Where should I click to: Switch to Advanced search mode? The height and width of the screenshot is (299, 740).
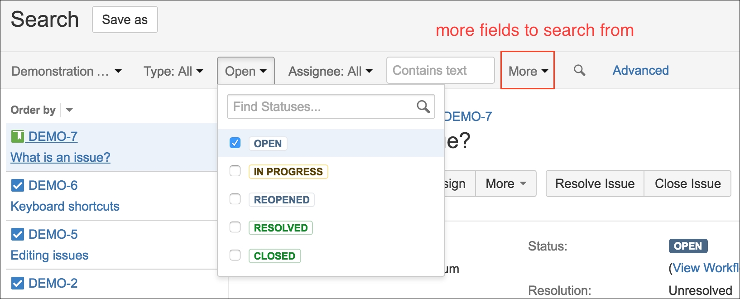pos(640,70)
